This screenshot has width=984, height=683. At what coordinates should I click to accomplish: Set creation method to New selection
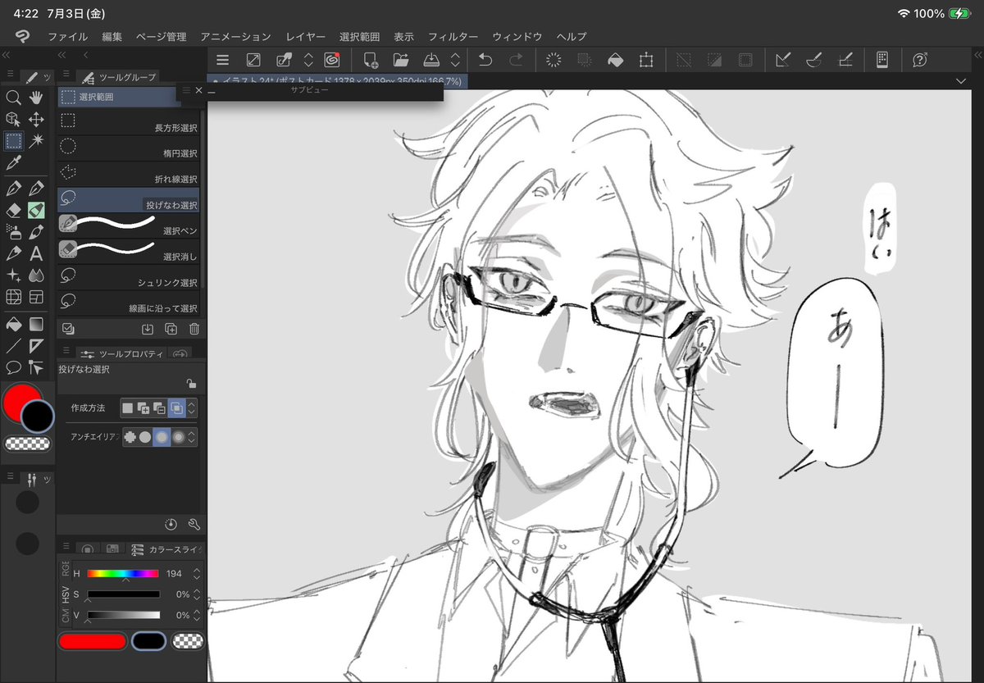127,408
